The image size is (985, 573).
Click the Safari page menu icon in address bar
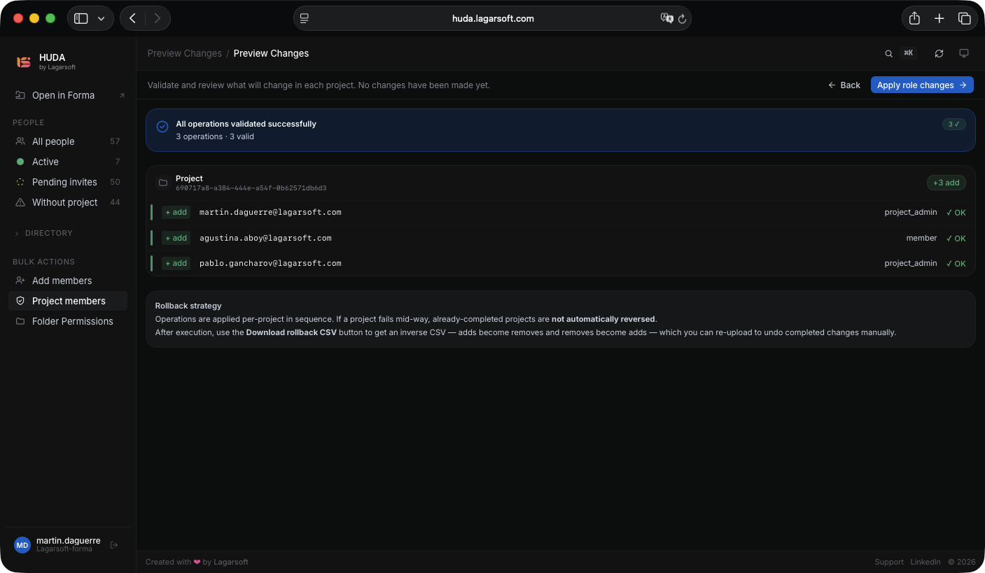tap(305, 18)
